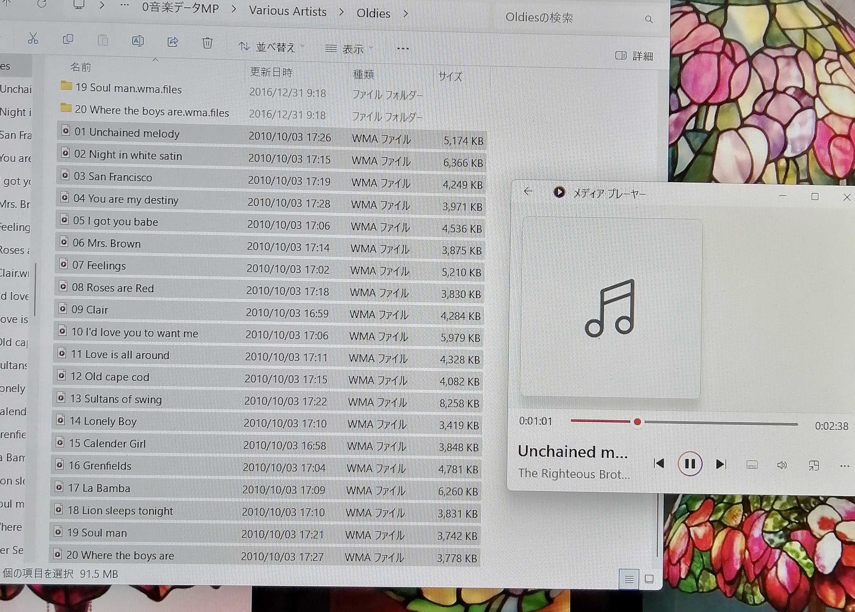Open the 表示 view dropdown
The height and width of the screenshot is (612, 855).
[x=348, y=49]
